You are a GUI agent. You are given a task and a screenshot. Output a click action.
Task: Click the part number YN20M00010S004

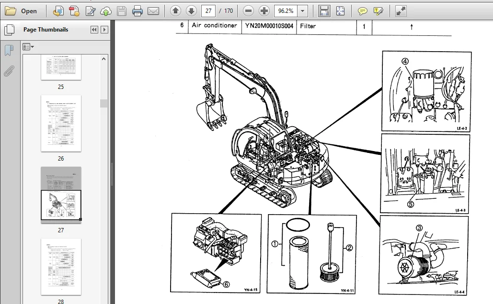pos(269,26)
